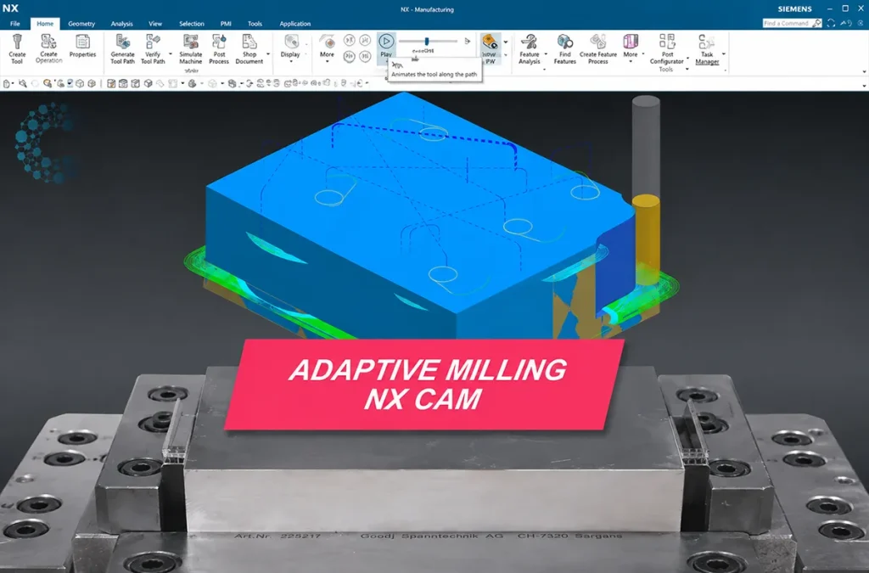Toggle full screen mode icon
Image resolution: width=869 pixels, height=573 pixels.
tap(831, 23)
